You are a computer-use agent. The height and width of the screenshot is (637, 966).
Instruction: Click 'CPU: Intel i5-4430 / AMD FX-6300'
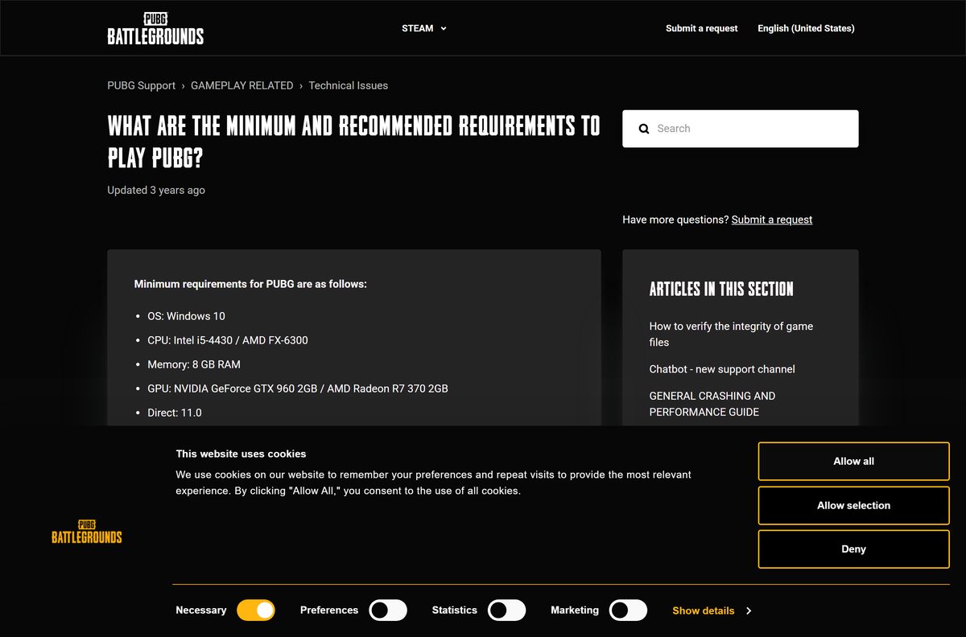click(x=228, y=340)
